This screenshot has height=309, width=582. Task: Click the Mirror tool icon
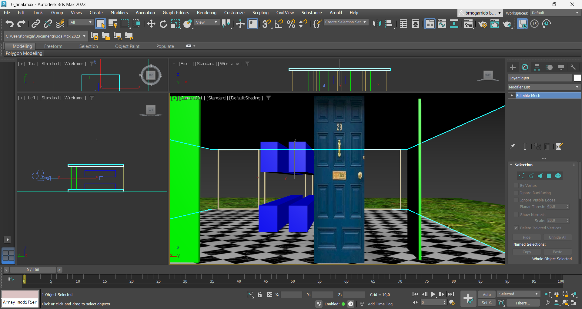pyautogui.click(x=377, y=24)
